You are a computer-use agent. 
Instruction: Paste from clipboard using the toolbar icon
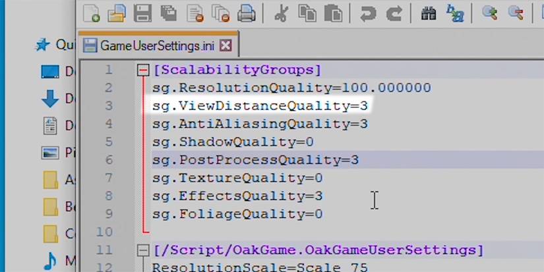coord(334,13)
